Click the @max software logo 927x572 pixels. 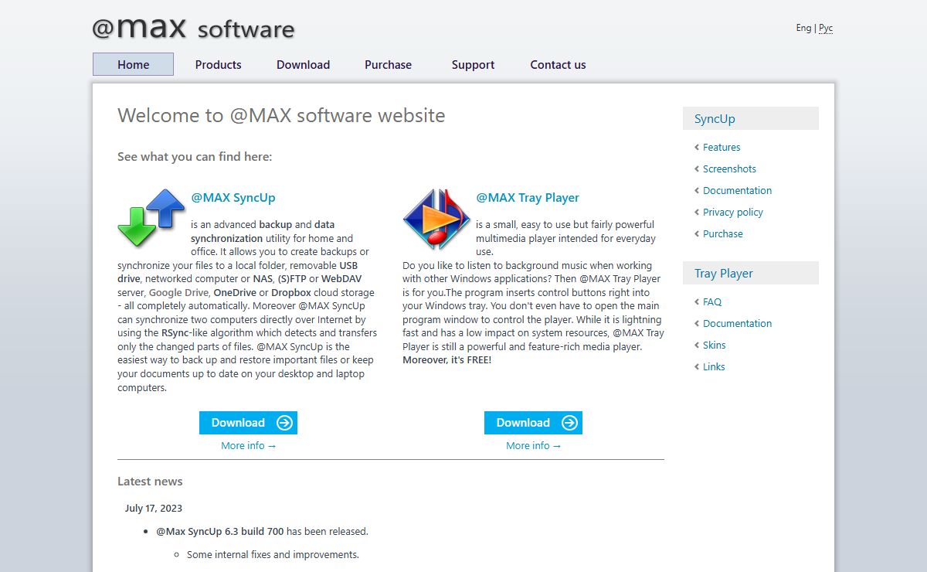point(193,28)
